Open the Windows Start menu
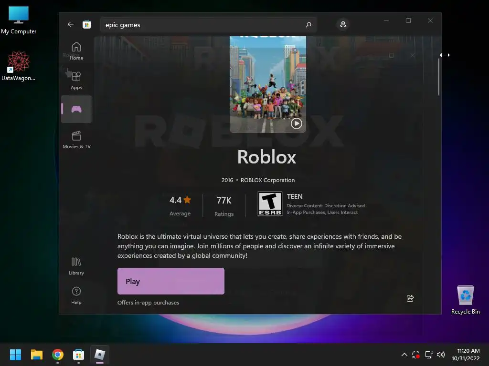489x366 pixels. click(x=15, y=355)
